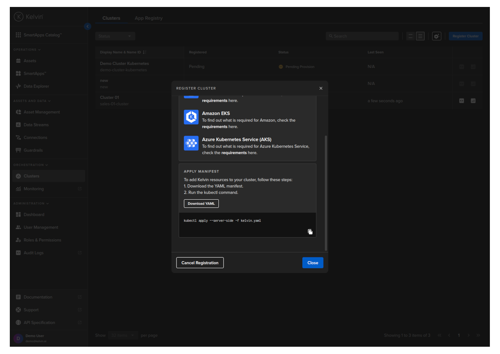Open SmartApps Catalog grid icon

pos(18,35)
